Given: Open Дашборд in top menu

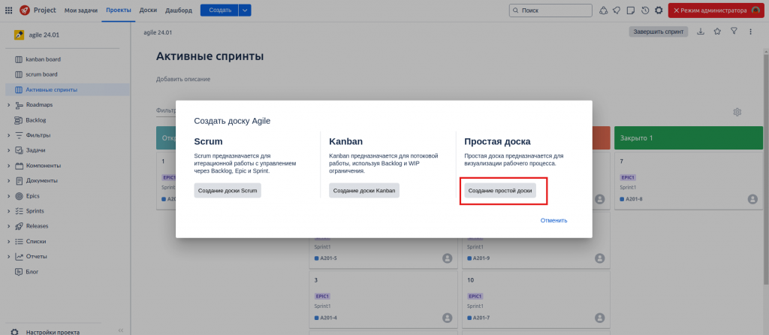Looking at the screenshot, I should (x=179, y=11).
